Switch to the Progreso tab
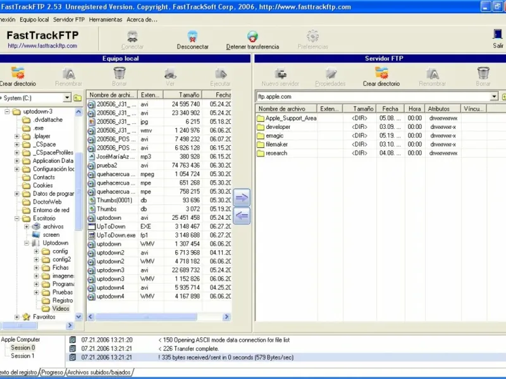Image resolution: width=506 pixels, height=379 pixels. (x=52, y=372)
